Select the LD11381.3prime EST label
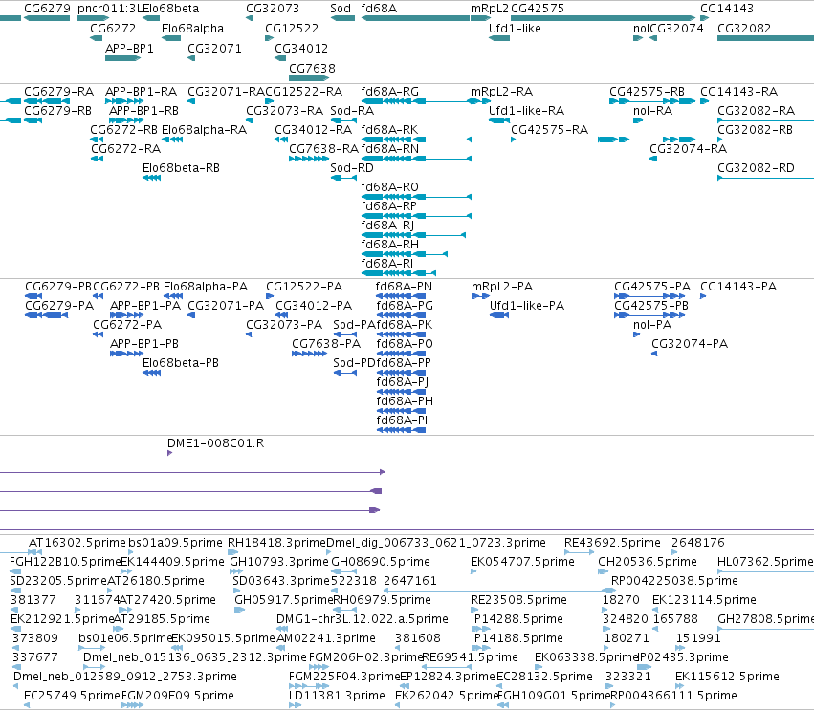The height and width of the screenshot is (710, 814). [337, 696]
